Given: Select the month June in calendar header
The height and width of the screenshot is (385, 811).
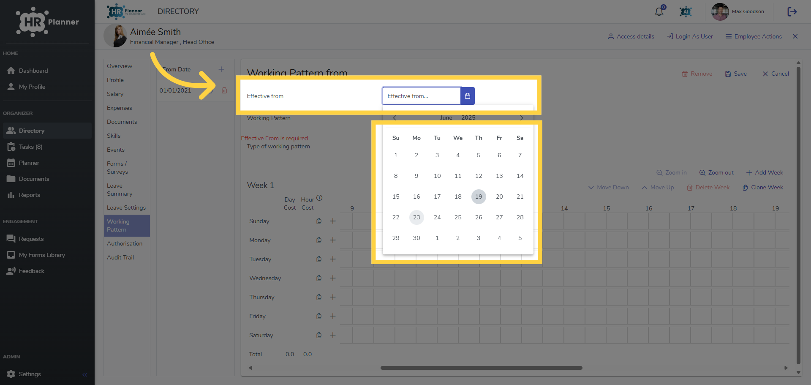Looking at the screenshot, I should coord(446,117).
